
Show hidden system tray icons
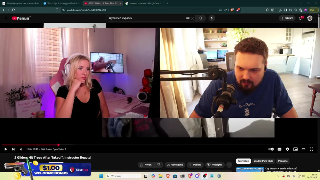277,176
